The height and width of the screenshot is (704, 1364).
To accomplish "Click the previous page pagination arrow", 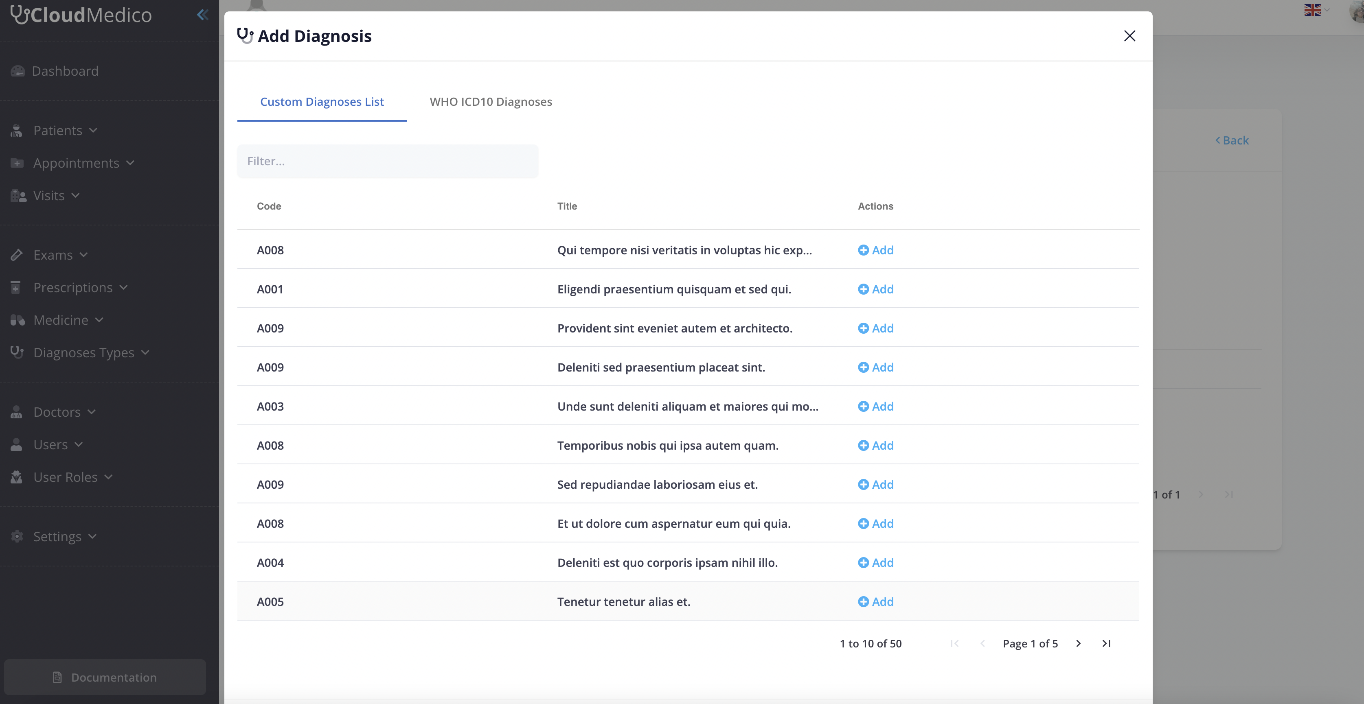I will point(982,643).
